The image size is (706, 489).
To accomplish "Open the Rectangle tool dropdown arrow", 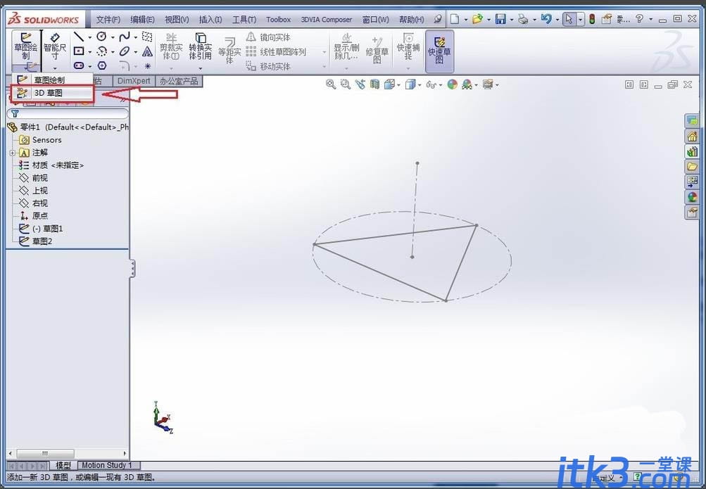I will (89, 52).
